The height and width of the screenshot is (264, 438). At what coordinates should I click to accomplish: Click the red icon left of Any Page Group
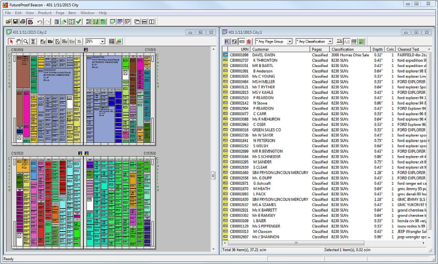coord(249,41)
